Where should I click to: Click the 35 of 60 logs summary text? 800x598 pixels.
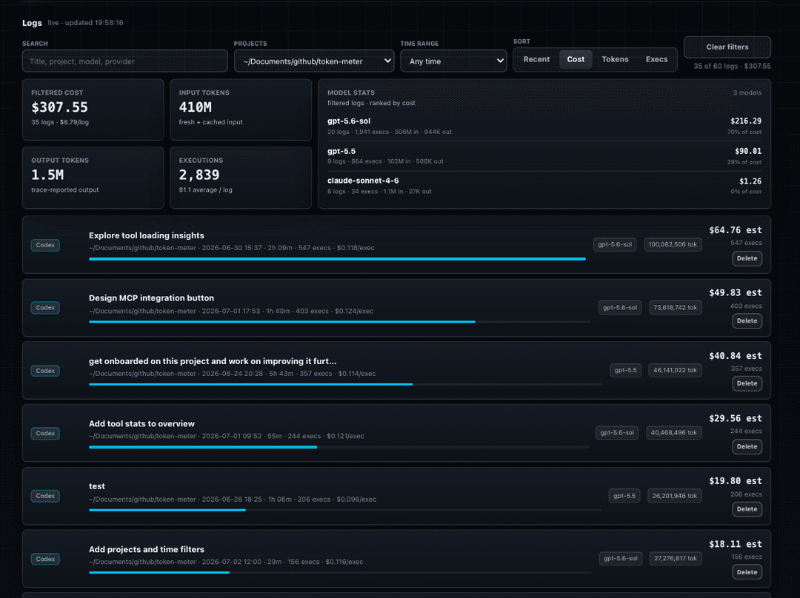point(732,67)
